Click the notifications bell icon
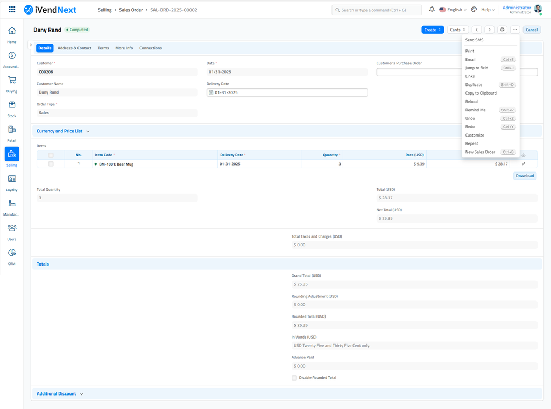 tap(432, 10)
